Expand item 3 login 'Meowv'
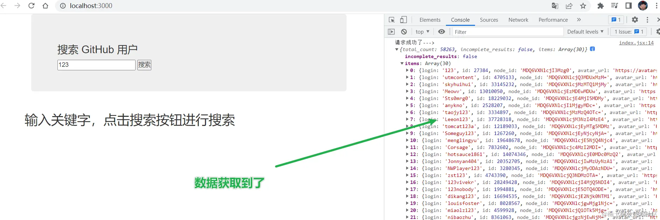This screenshot has width=660, height=220. [x=407, y=91]
